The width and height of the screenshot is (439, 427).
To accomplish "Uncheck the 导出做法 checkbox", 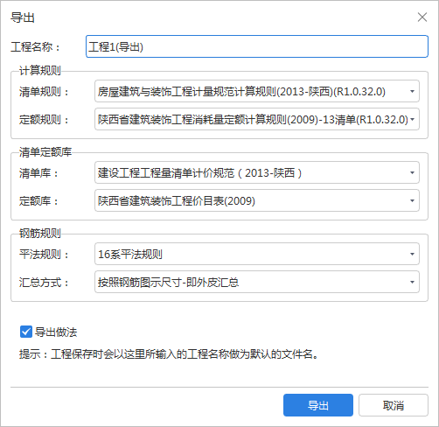I will pyautogui.click(x=26, y=332).
